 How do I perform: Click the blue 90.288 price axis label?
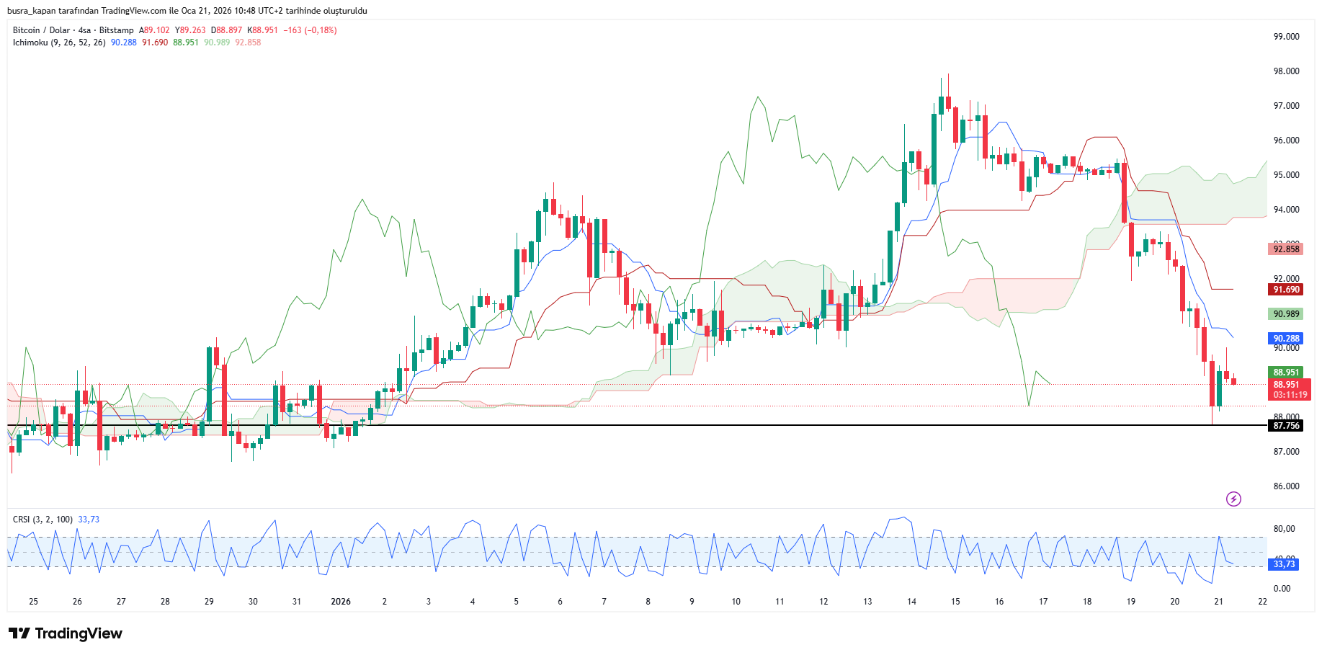point(1286,339)
